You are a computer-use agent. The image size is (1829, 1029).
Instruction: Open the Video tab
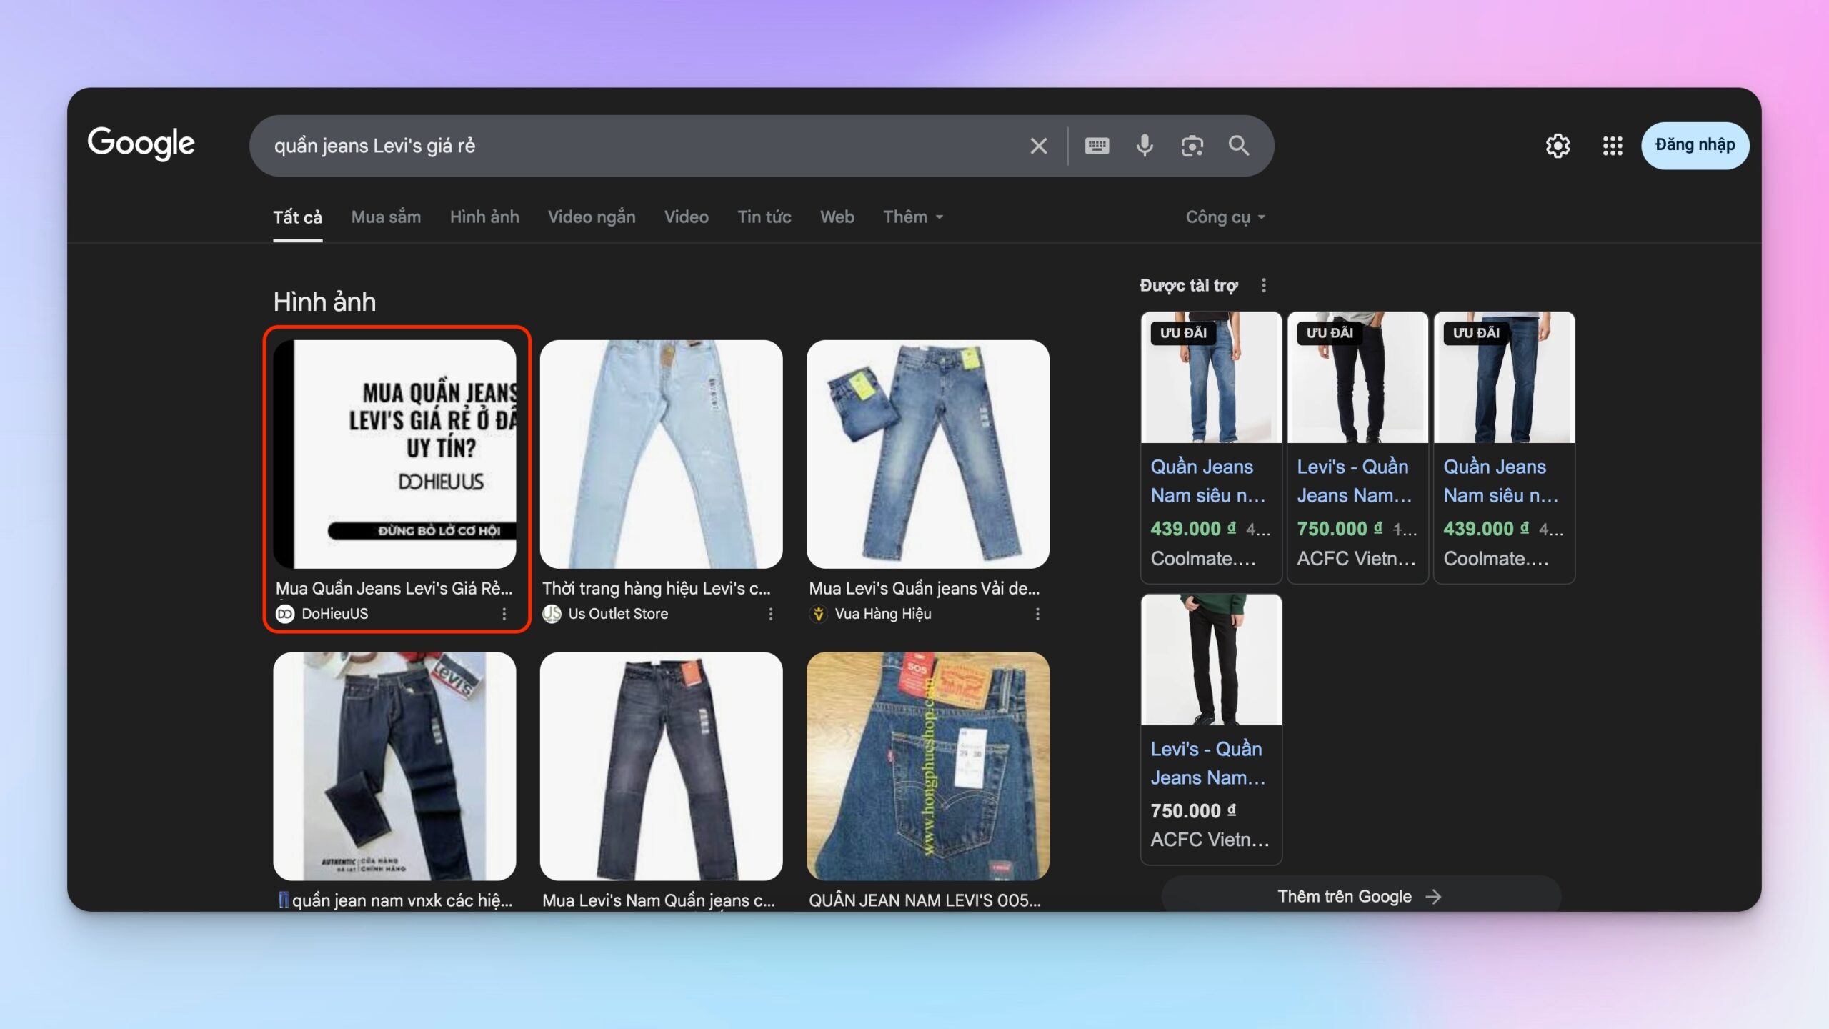coord(687,217)
